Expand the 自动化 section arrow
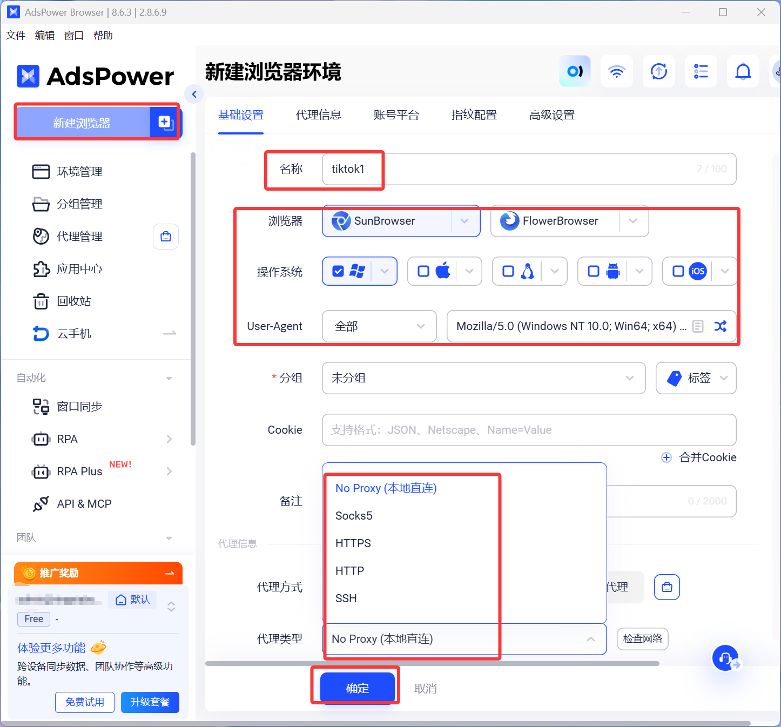 [169, 379]
